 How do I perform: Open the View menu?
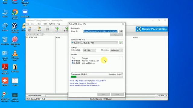(x=33, y=24)
